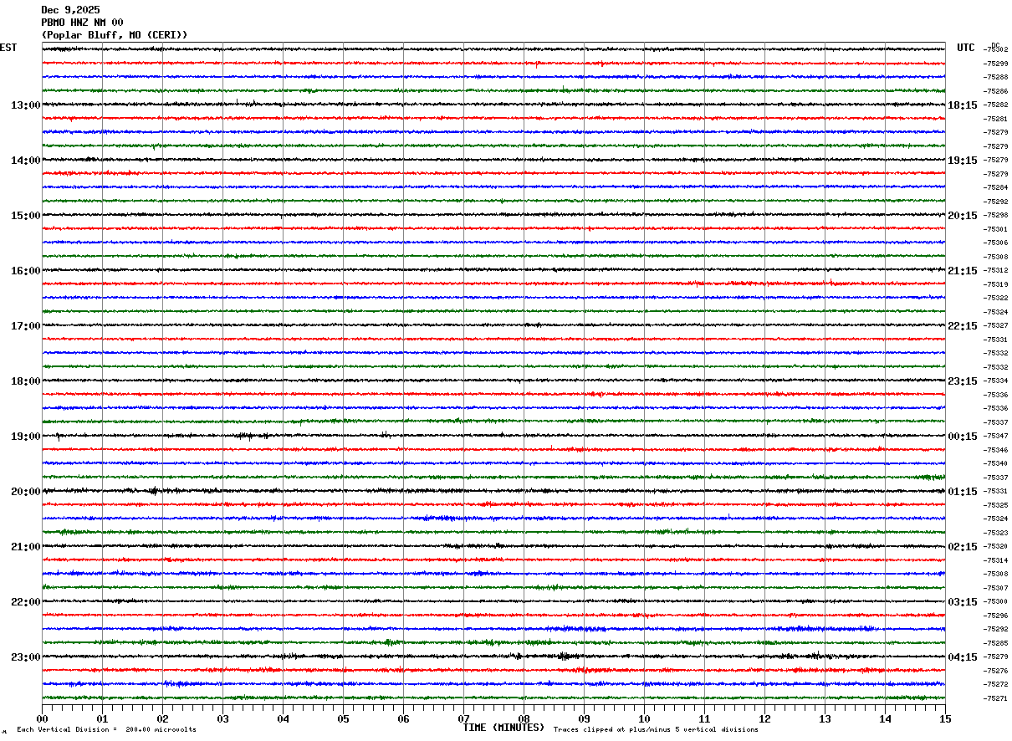
Task: Click minute 07 on the time axis
Action: (463, 718)
